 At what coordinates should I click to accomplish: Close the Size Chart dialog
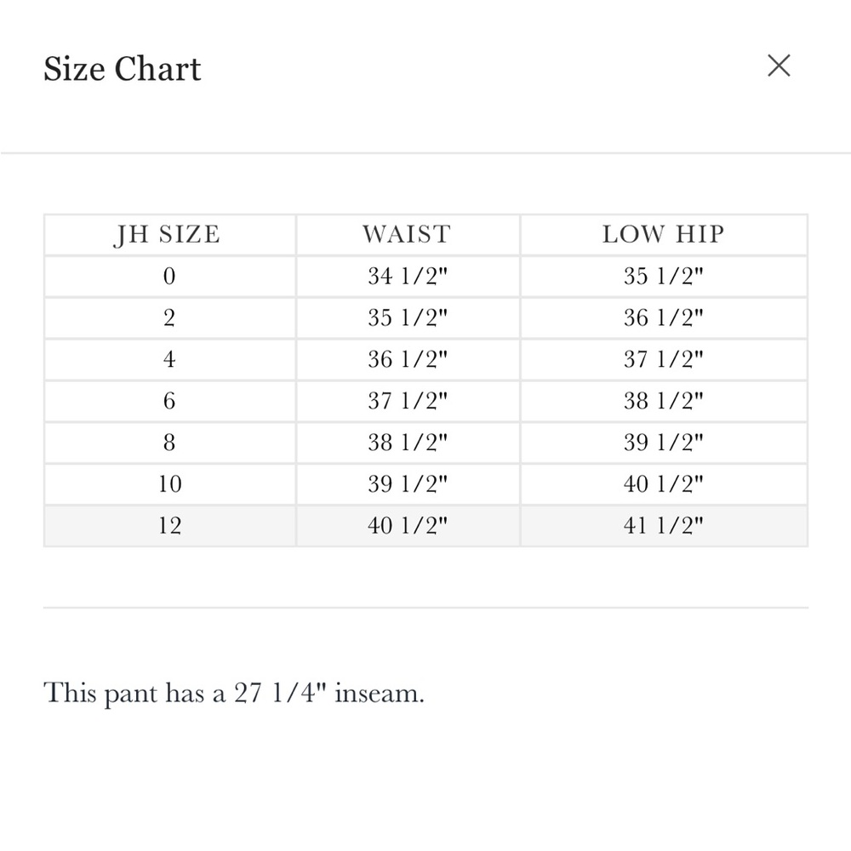tap(779, 66)
